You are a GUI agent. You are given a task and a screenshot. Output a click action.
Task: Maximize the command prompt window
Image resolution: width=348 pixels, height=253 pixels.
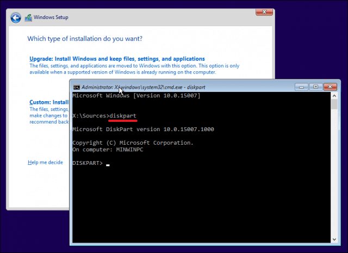click(x=315, y=87)
